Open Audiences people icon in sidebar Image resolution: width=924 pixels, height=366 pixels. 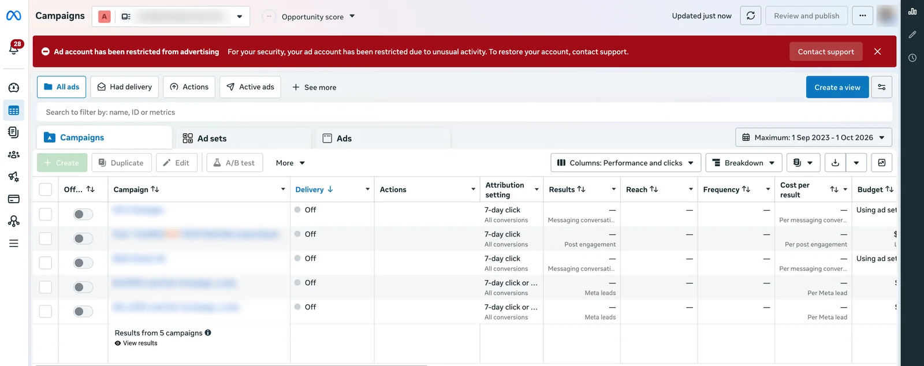[14, 155]
